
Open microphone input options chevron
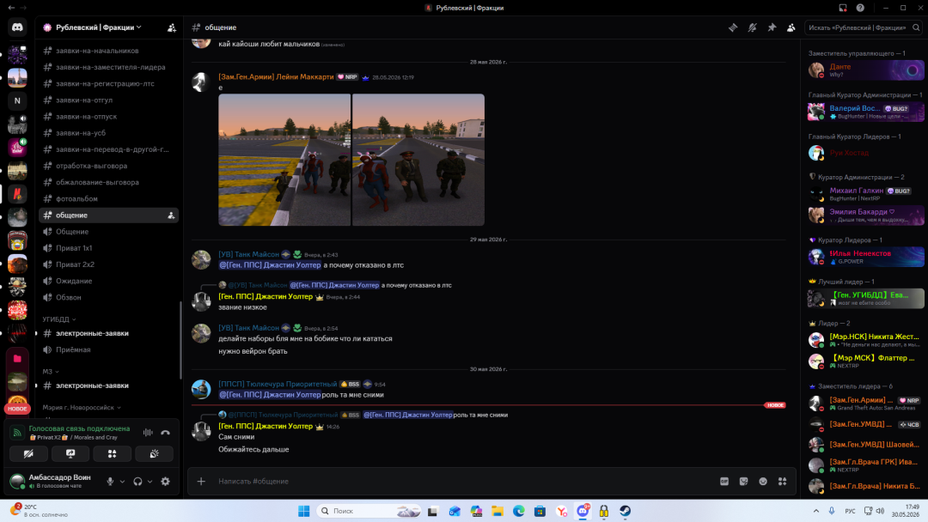123,481
